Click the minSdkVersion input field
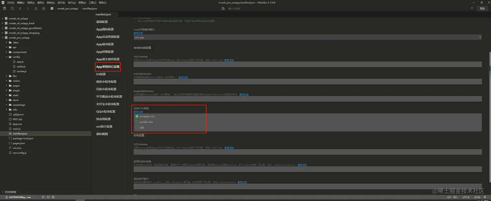 (308, 82)
